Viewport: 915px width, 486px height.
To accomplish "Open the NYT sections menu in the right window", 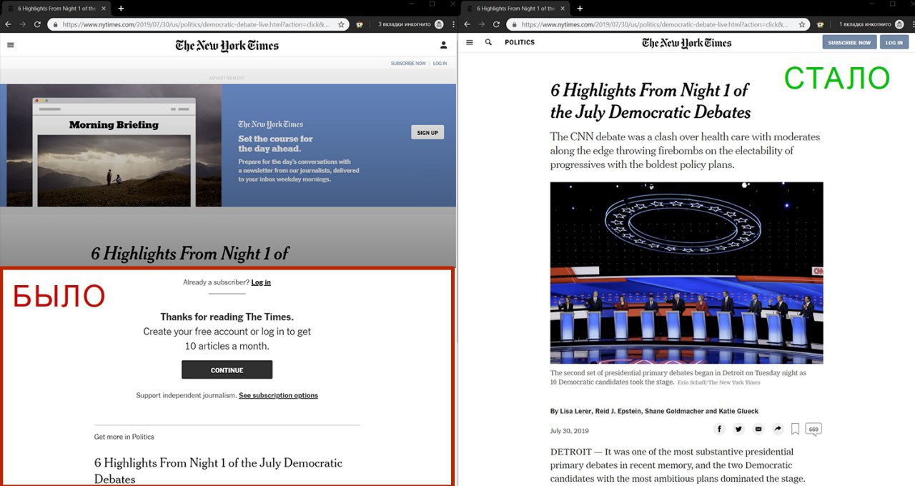I will tap(469, 42).
